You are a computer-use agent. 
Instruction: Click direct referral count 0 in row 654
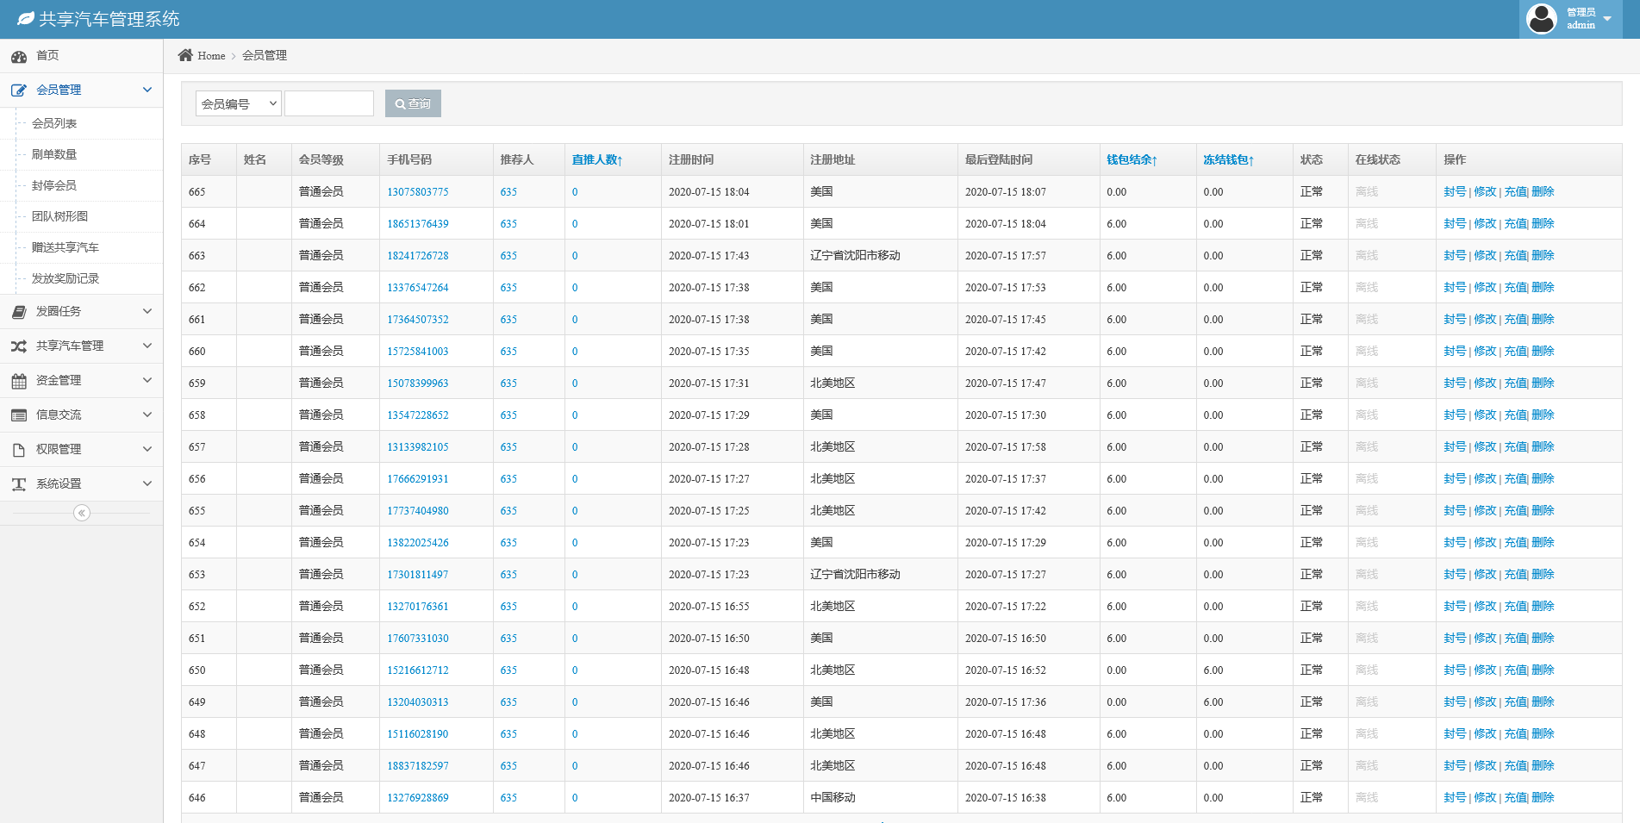tap(575, 543)
